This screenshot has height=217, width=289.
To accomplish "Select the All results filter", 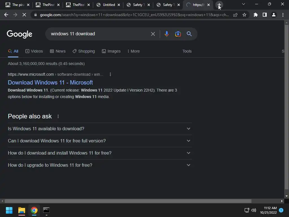I will (x=13, y=51).
